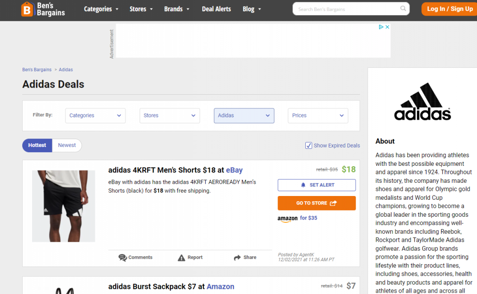Image resolution: width=477 pixels, height=294 pixels.
Task: Click the Log In / Sign Up button
Action: tap(450, 9)
